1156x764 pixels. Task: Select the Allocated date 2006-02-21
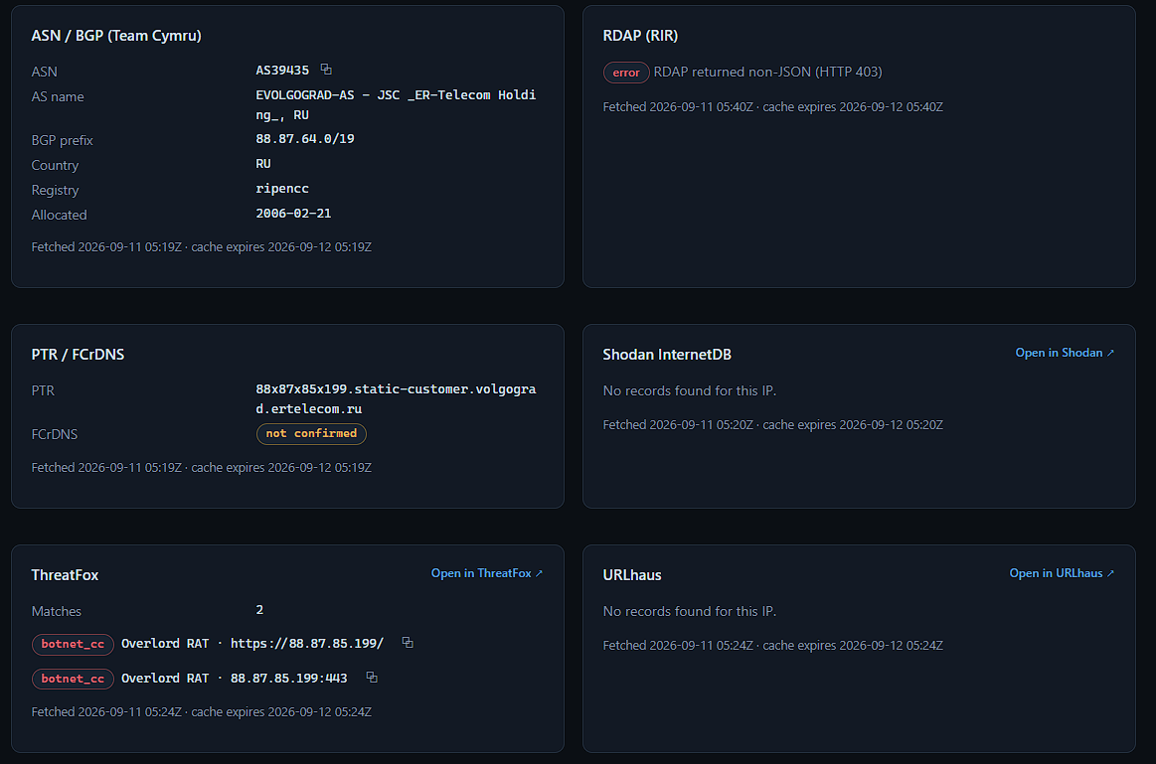tap(293, 214)
